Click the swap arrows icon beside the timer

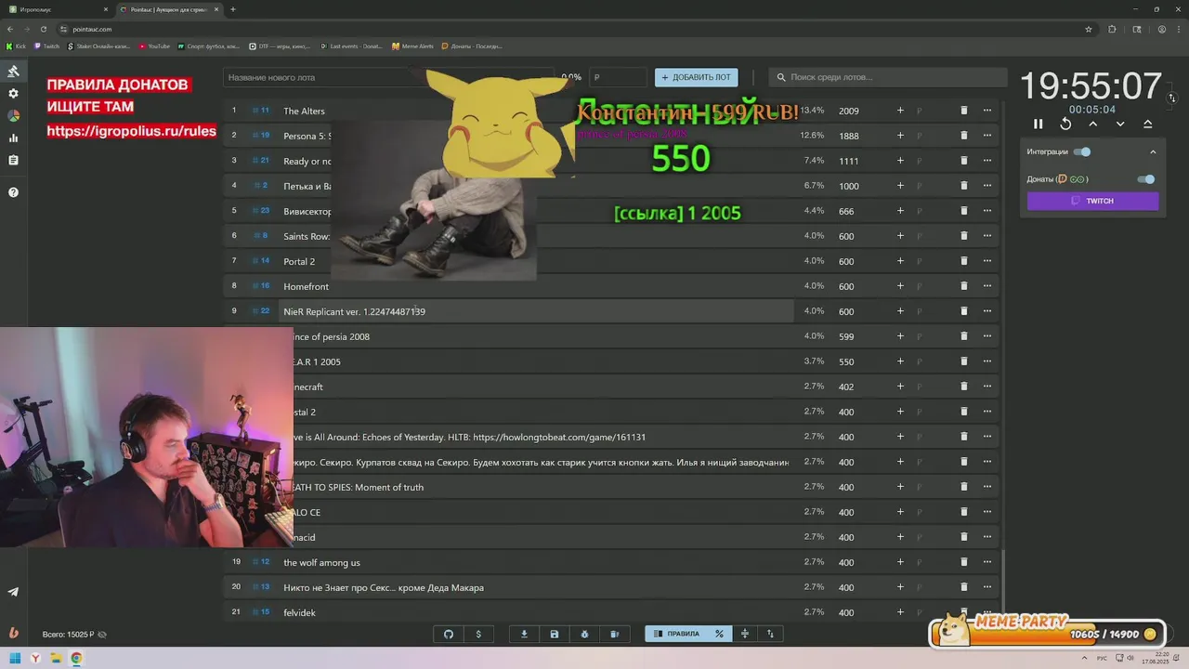coord(1172,98)
